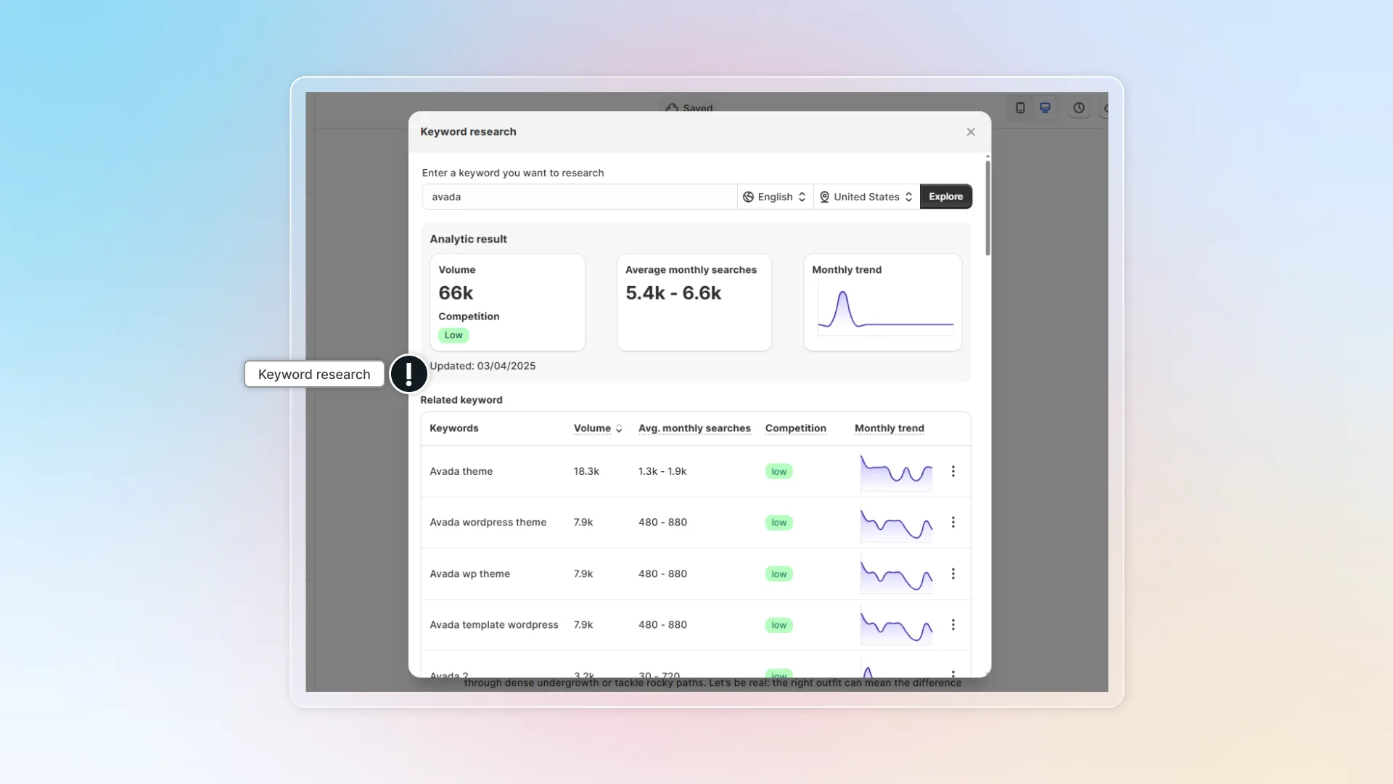The width and height of the screenshot is (1393, 784).
Task: Click the Monthly trend column header
Action: 889,428
